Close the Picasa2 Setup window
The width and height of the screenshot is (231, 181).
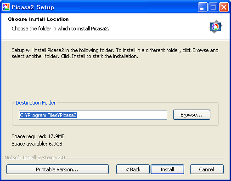pos(224,7)
